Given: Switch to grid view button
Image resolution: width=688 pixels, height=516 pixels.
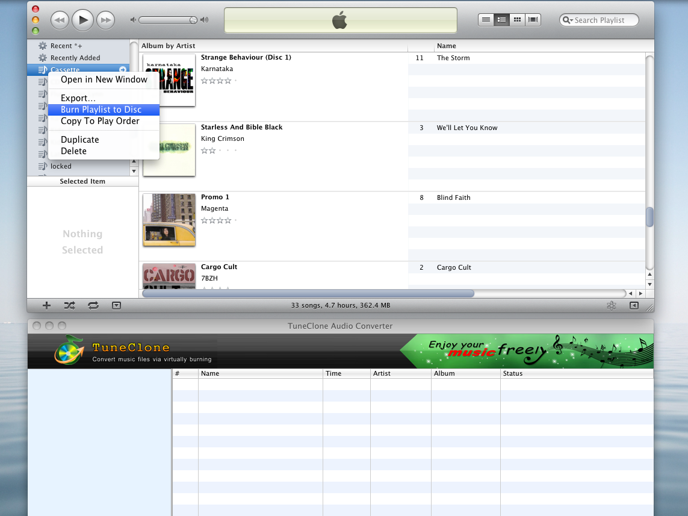Looking at the screenshot, I should (x=517, y=20).
